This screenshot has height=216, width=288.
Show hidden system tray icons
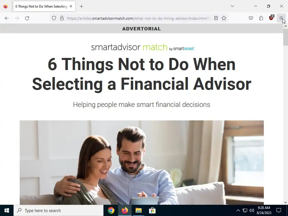coord(238,210)
